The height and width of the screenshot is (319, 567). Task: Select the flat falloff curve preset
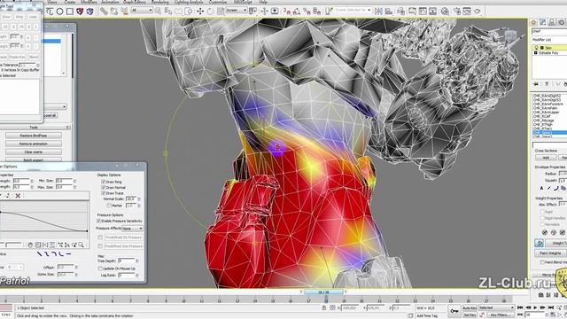click(68, 254)
